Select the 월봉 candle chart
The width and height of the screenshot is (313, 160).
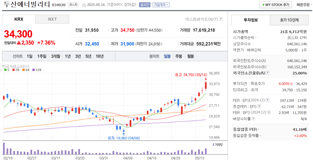[190, 56]
